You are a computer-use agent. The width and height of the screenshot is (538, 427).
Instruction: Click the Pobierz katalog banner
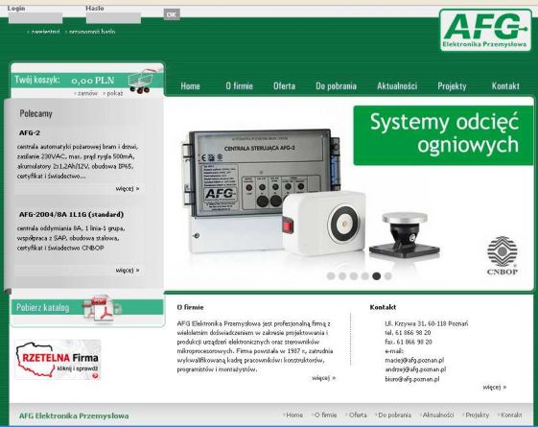pos(87,308)
